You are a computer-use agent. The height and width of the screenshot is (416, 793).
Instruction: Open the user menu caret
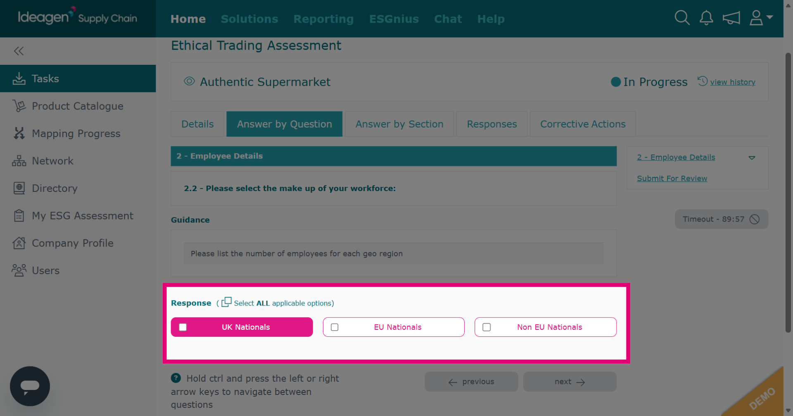click(769, 17)
